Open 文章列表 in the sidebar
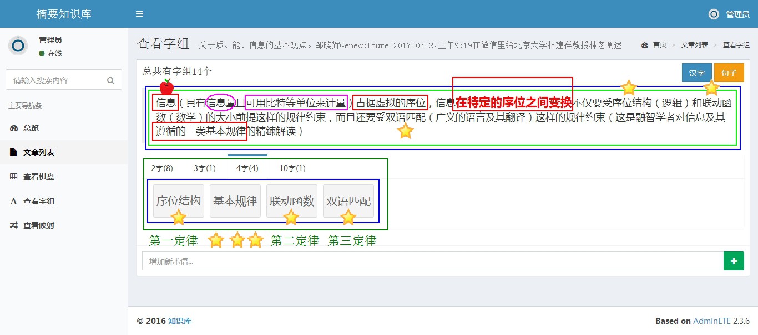This screenshot has height=335, width=758. click(x=39, y=152)
